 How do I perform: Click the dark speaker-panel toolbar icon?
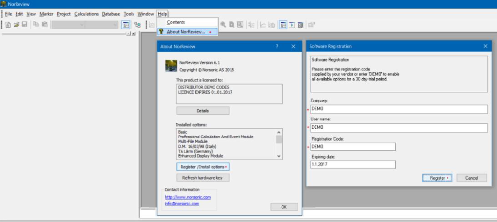(300, 25)
